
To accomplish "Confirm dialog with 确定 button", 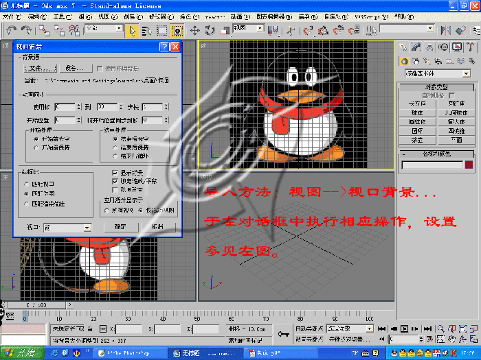I will 121,227.
